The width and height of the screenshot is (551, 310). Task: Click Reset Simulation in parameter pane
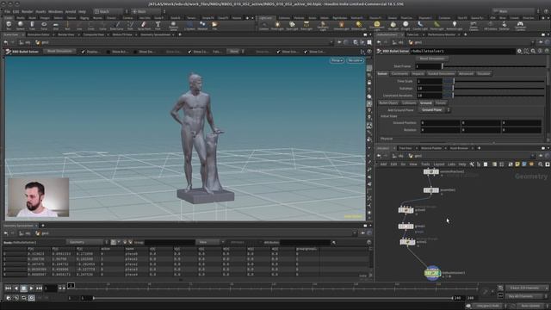pyautogui.click(x=432, y=59)
